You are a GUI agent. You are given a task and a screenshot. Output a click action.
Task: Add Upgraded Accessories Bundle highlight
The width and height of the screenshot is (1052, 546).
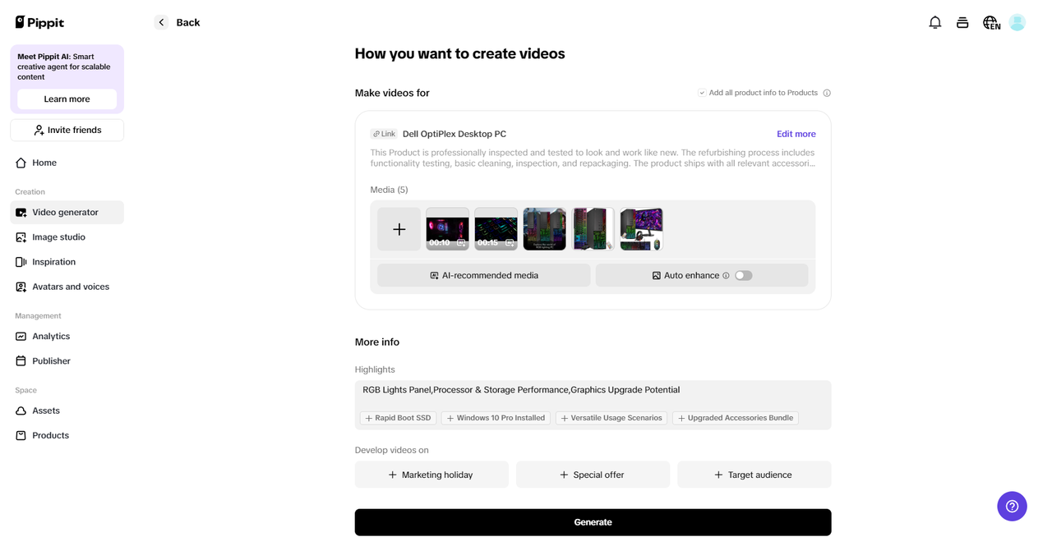pos(736,418)
